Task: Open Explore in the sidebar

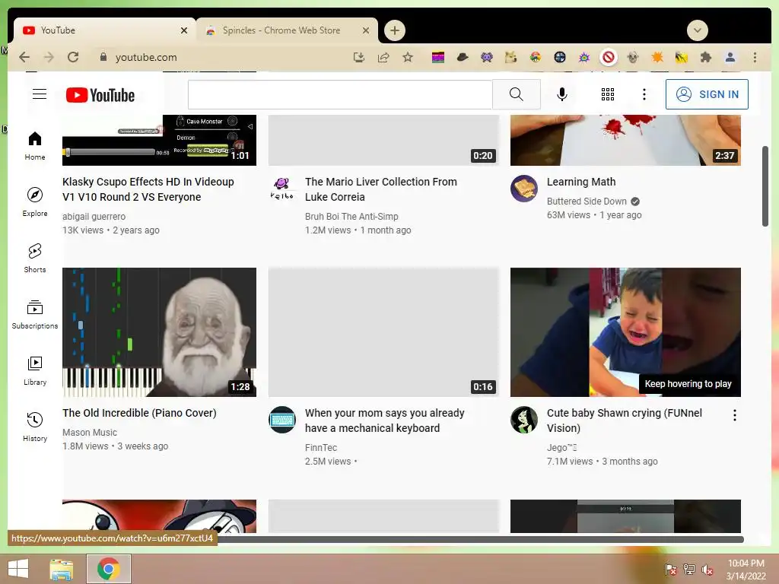Action: [x=35, y=202]
